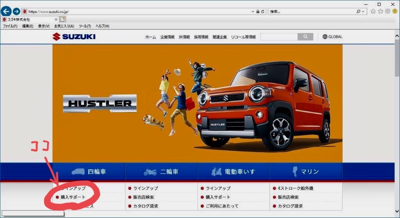Open the リコール等情報 link
Viewport: 400px width, 218px height.
(243, 37)
